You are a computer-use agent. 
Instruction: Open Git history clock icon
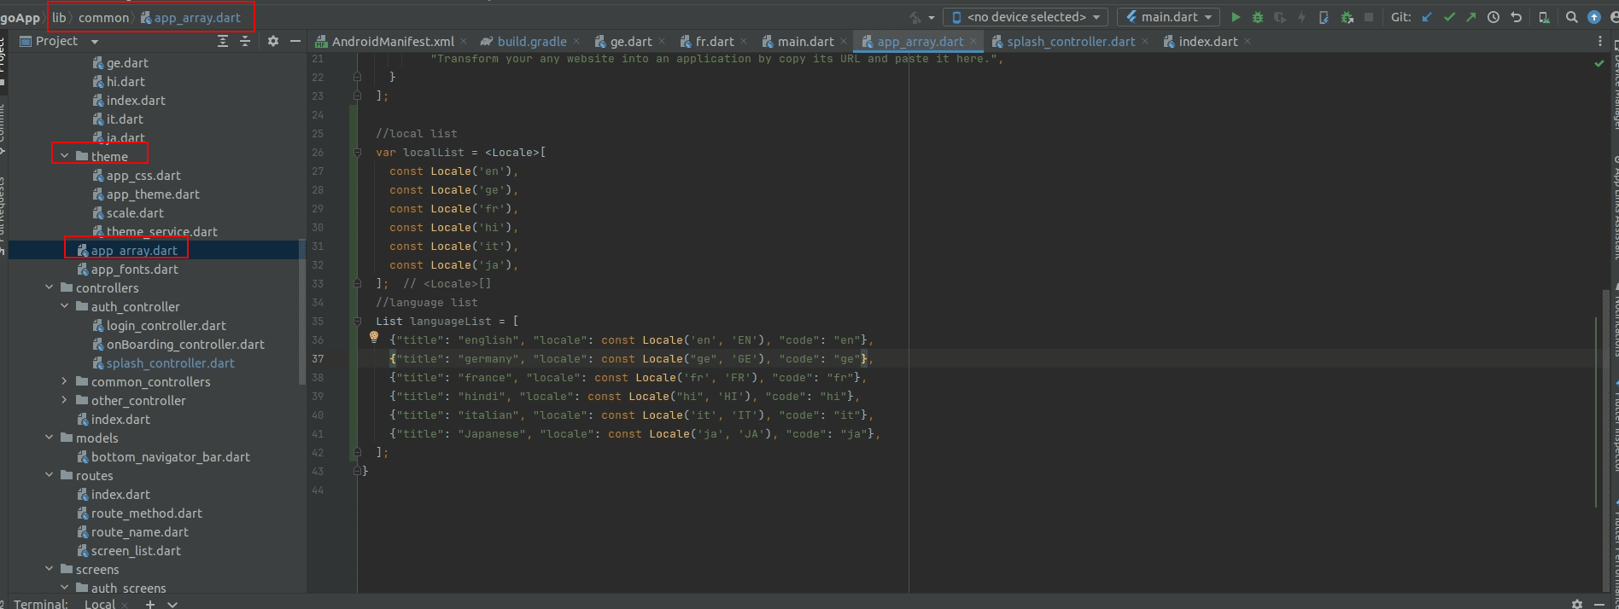pos(1493,17)
